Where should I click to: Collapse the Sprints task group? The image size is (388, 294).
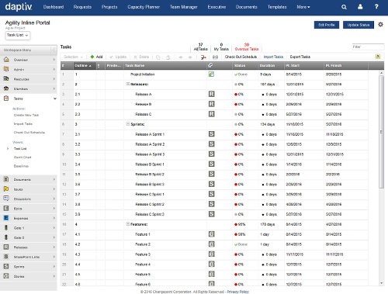(x=127, y=124)
